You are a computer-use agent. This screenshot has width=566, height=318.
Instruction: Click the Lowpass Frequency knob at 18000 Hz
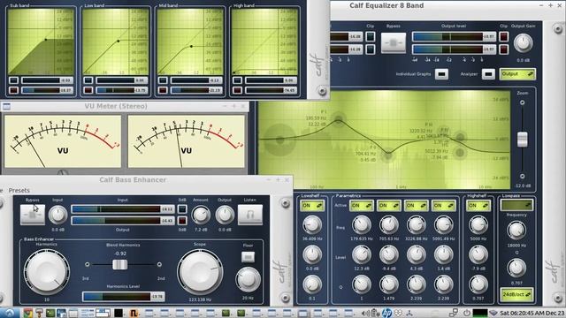(516, 231)
